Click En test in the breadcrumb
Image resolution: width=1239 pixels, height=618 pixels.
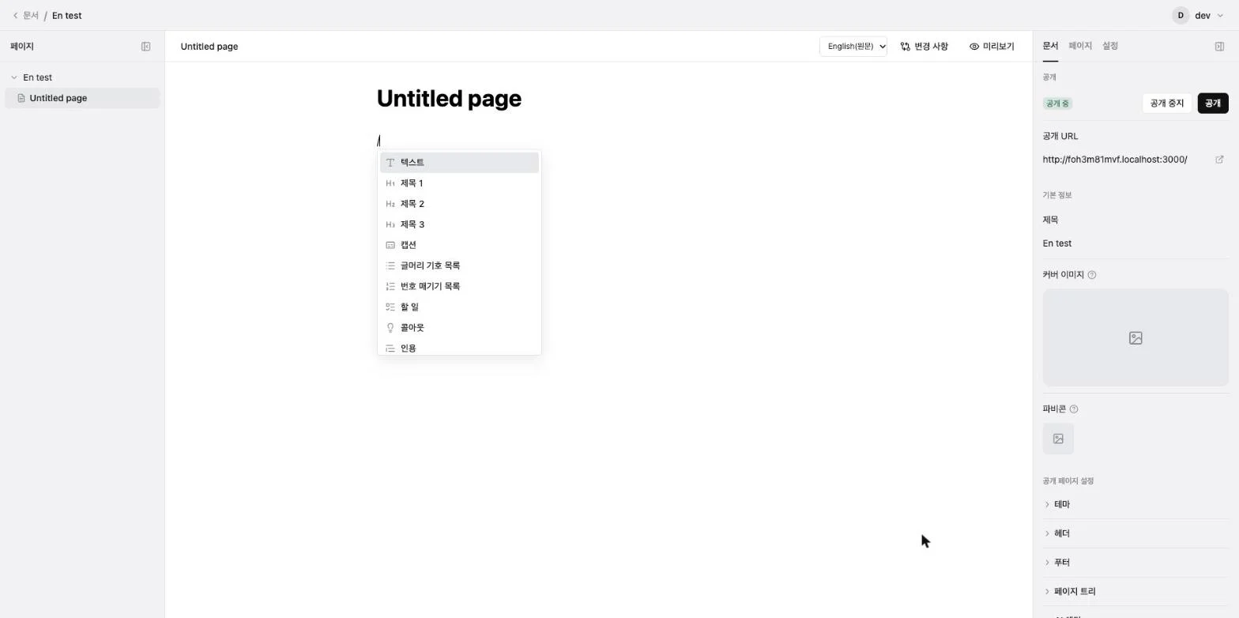point(67,16)
